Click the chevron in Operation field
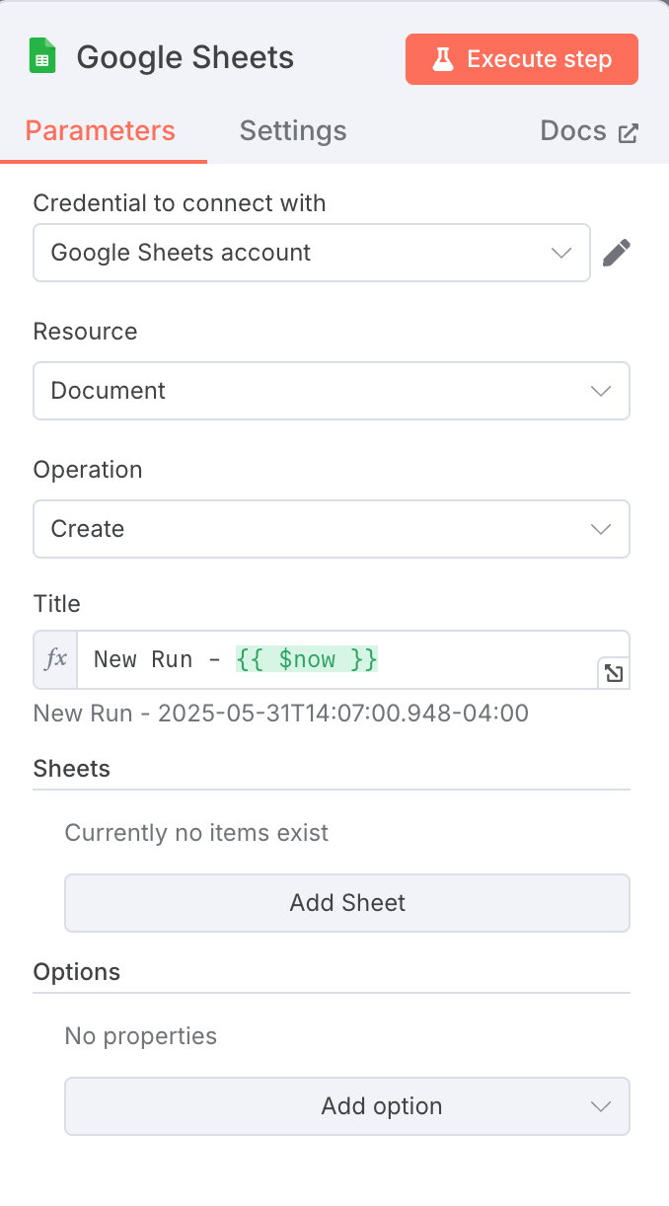 601,529
